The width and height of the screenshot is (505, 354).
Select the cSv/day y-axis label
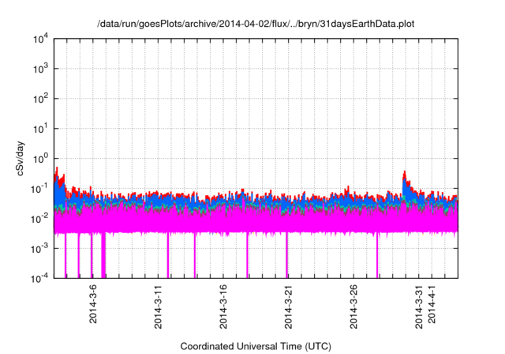tap(20, 158)
